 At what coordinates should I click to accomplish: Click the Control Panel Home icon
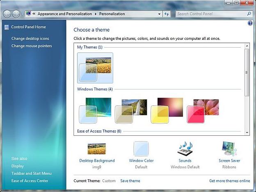7,27
